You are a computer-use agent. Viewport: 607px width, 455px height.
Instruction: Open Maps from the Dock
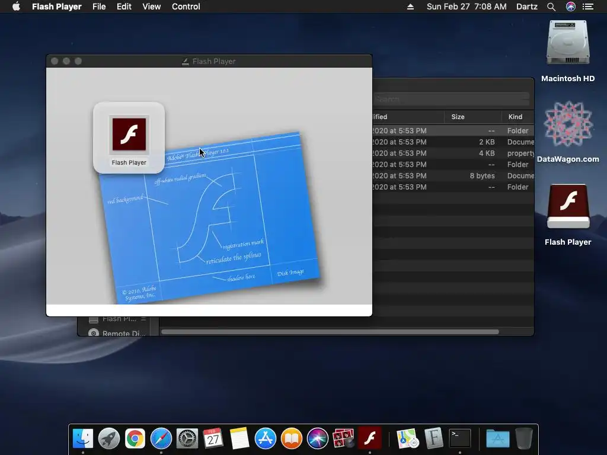pyautogui.click(x=407, y=439)
